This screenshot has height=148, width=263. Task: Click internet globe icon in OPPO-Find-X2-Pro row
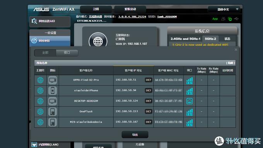pos(40,80)
